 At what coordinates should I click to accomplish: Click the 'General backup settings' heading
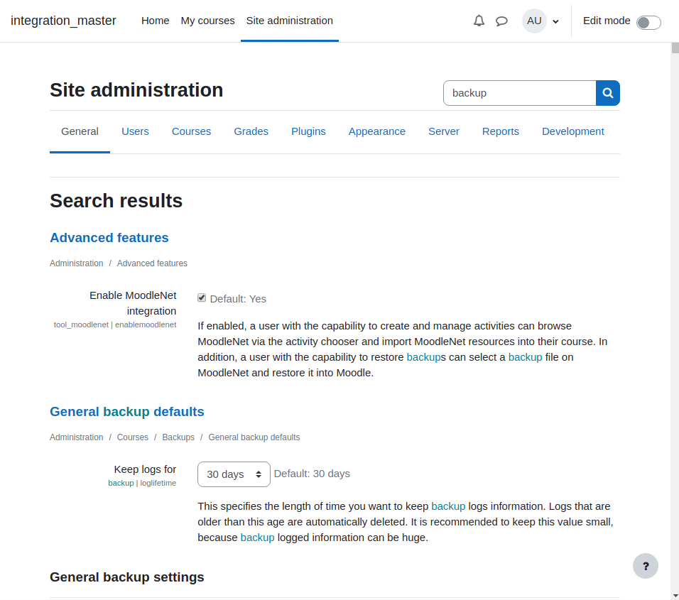coord(127,577)
